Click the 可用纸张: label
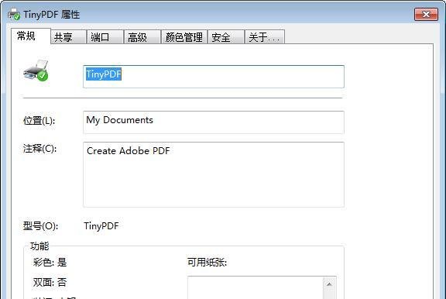 207,263
